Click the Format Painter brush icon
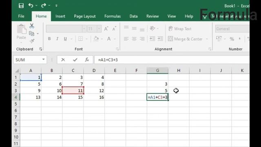The image size is (261, 147). click(x=32, y=41)
